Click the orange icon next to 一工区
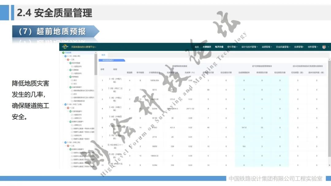This screenshot has width=331, height=186. coord(68,60)
